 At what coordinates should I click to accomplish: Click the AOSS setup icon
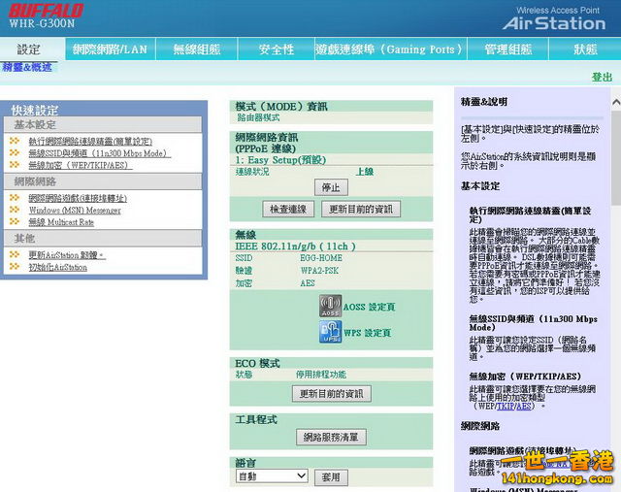[x=329, y=307]
